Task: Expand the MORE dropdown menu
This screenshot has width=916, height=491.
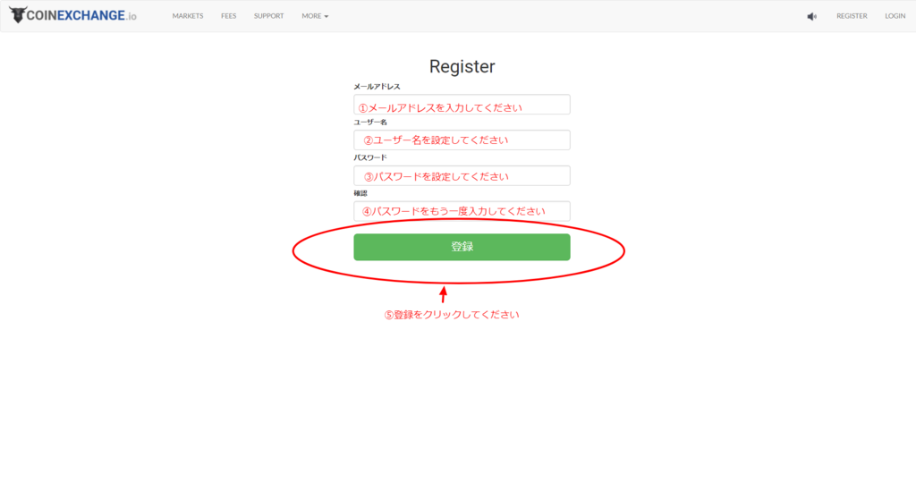Action: [x=314, y=16]
